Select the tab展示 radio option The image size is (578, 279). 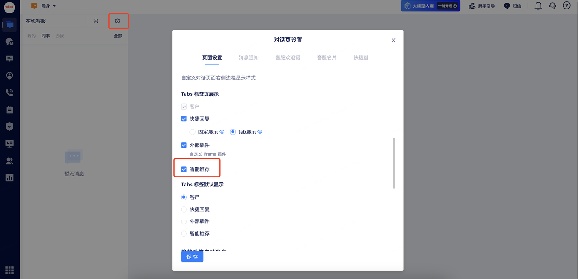pyautogui.click(x=233, y=132)
